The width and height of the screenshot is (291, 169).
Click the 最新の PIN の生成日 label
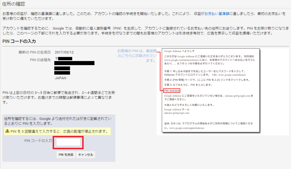tap(34, 52)
